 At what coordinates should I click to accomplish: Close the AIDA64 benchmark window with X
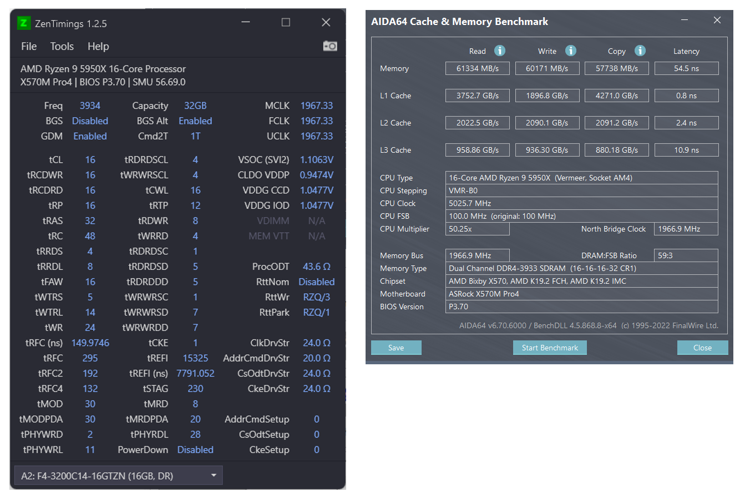[717, 21]
